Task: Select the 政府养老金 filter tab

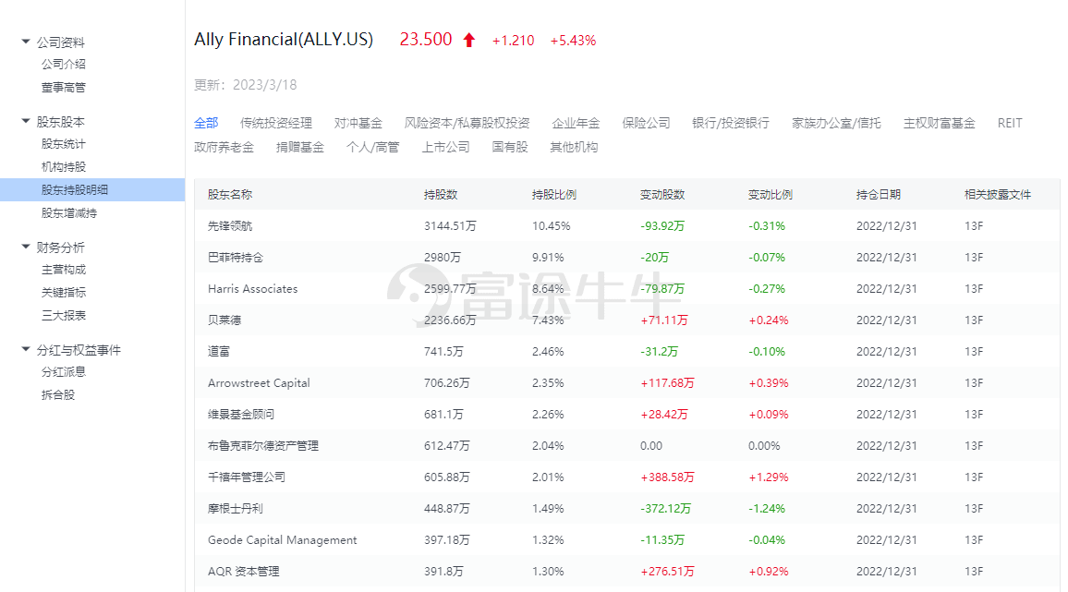Action: (224, 147)
